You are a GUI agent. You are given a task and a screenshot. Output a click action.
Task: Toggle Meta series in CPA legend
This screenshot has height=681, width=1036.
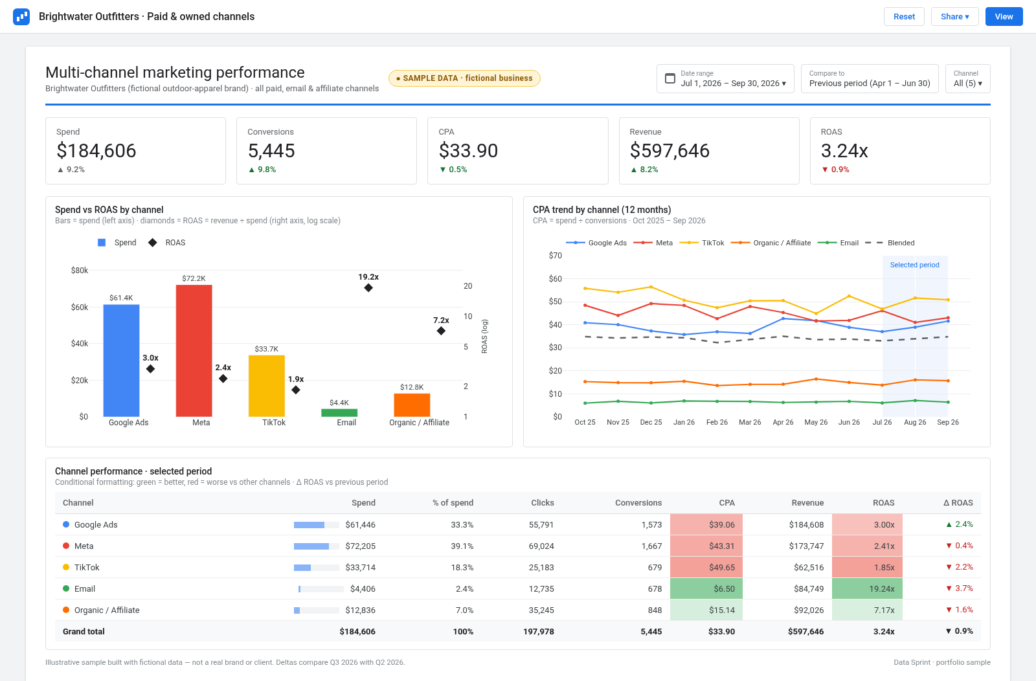click(653, 243)
